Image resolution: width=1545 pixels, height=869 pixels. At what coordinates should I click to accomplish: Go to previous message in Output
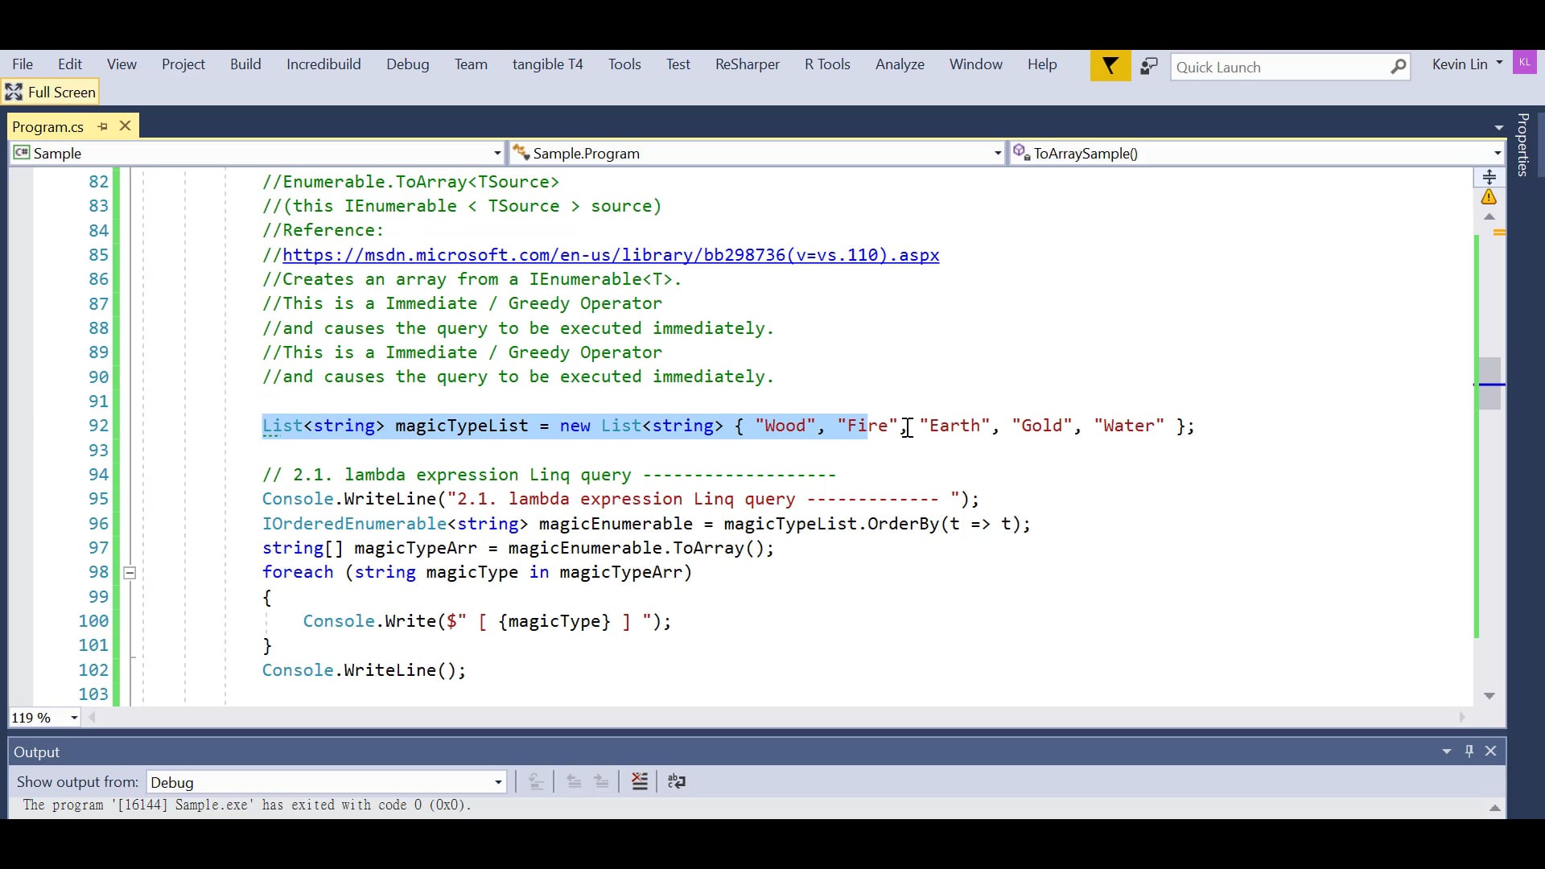(x=574, y=781)
